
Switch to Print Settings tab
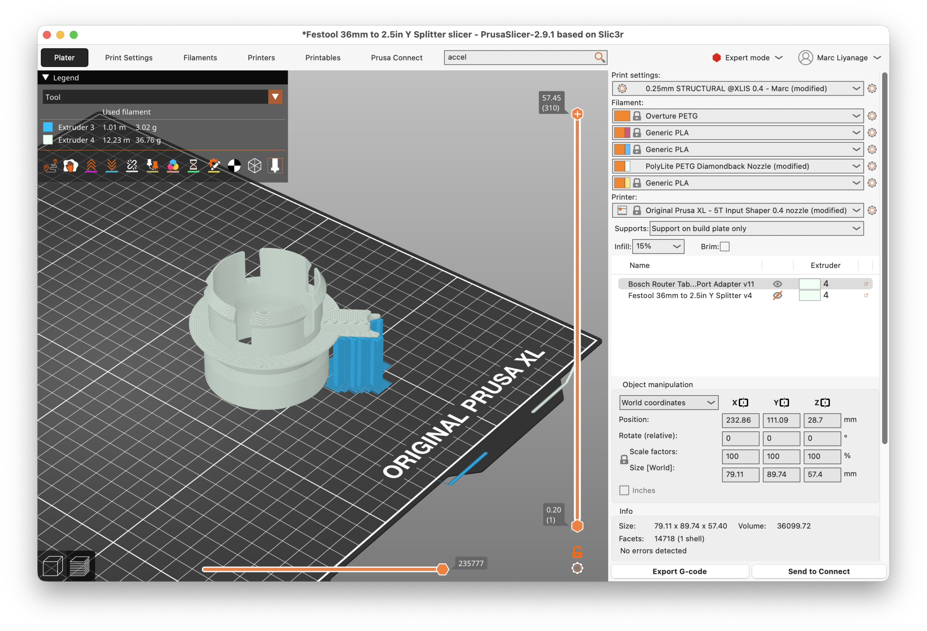click(129, 58)
